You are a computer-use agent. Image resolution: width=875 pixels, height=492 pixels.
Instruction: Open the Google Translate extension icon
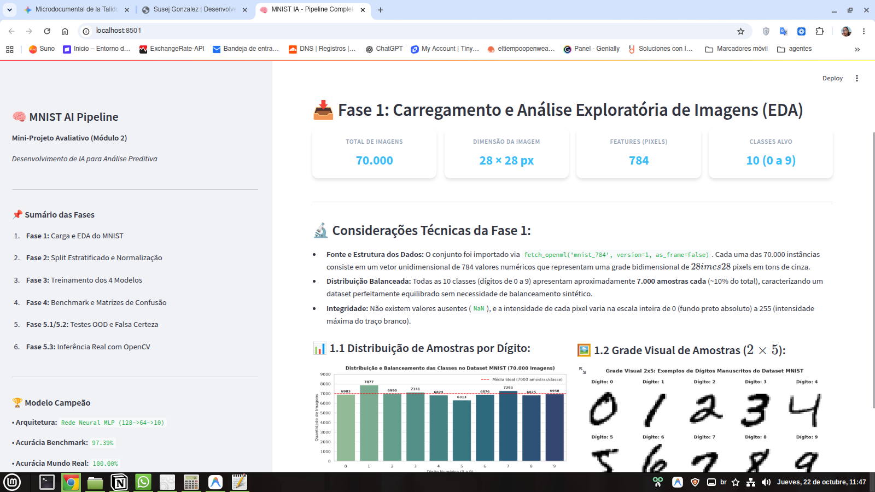tap(784, 31)
